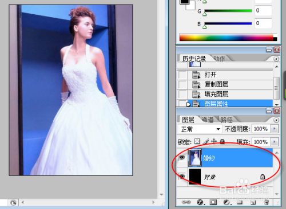This screenshot has width=286, height=209.
Task: Switch to the 通道 tab
Action: (208, 120)
